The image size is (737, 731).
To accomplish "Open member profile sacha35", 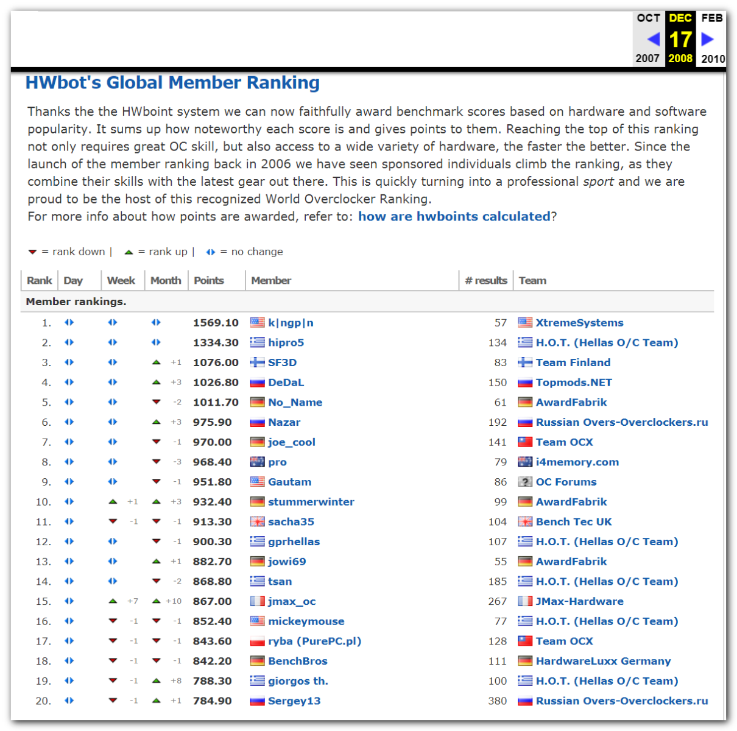I will point(291,522).
